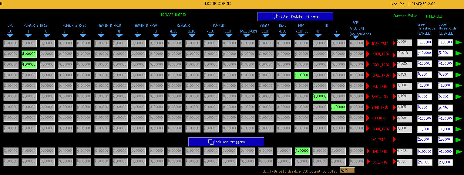This screenshot has width=464, height=175.
Task: Open the ISI related display button
Action: pyautogui.click(x=347, y=170)
